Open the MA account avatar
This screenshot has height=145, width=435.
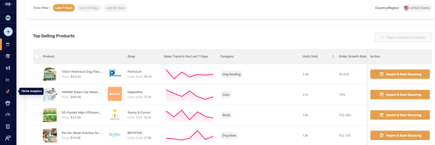(8, 18)
